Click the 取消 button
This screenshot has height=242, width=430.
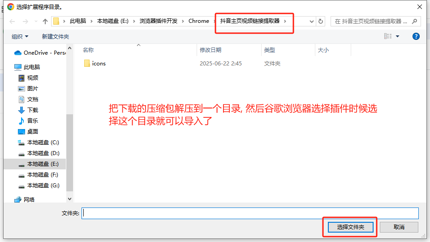point(399,227)
